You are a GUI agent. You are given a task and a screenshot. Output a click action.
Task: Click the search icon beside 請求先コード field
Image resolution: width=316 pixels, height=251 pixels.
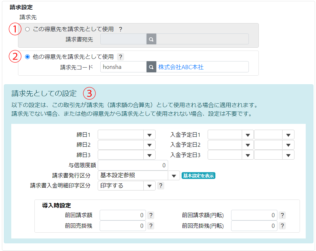pyautogui.click(x=151, y=67)
